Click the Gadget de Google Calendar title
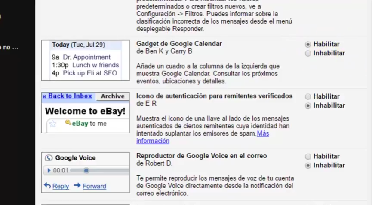The height and width of the screenshot is (205, 372). pos(179,44)
